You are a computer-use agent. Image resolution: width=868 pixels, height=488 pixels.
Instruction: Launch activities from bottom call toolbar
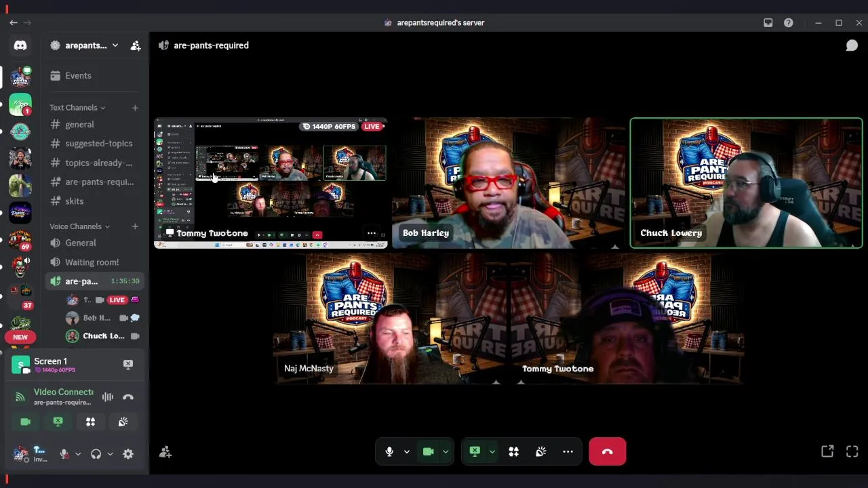tap(513, 451)
